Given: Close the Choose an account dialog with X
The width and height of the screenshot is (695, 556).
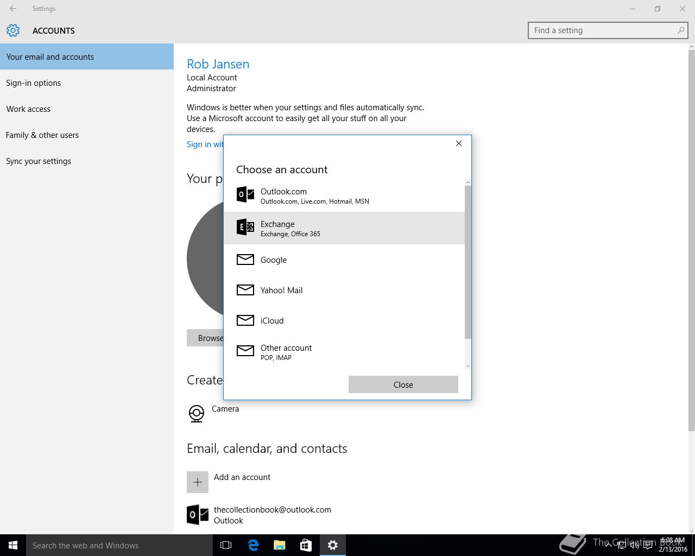Looking at the screenshot, I should [459, 143].
